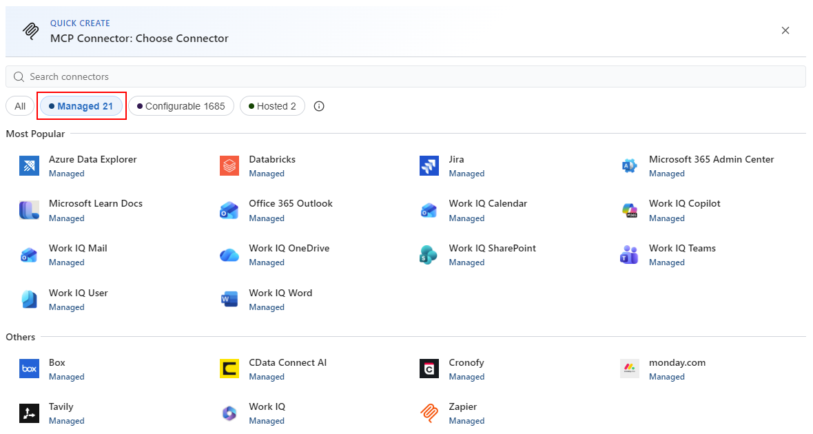Select the Managed 21 filter
This screenshot has height=434, width=813.
tap(81, 106)
